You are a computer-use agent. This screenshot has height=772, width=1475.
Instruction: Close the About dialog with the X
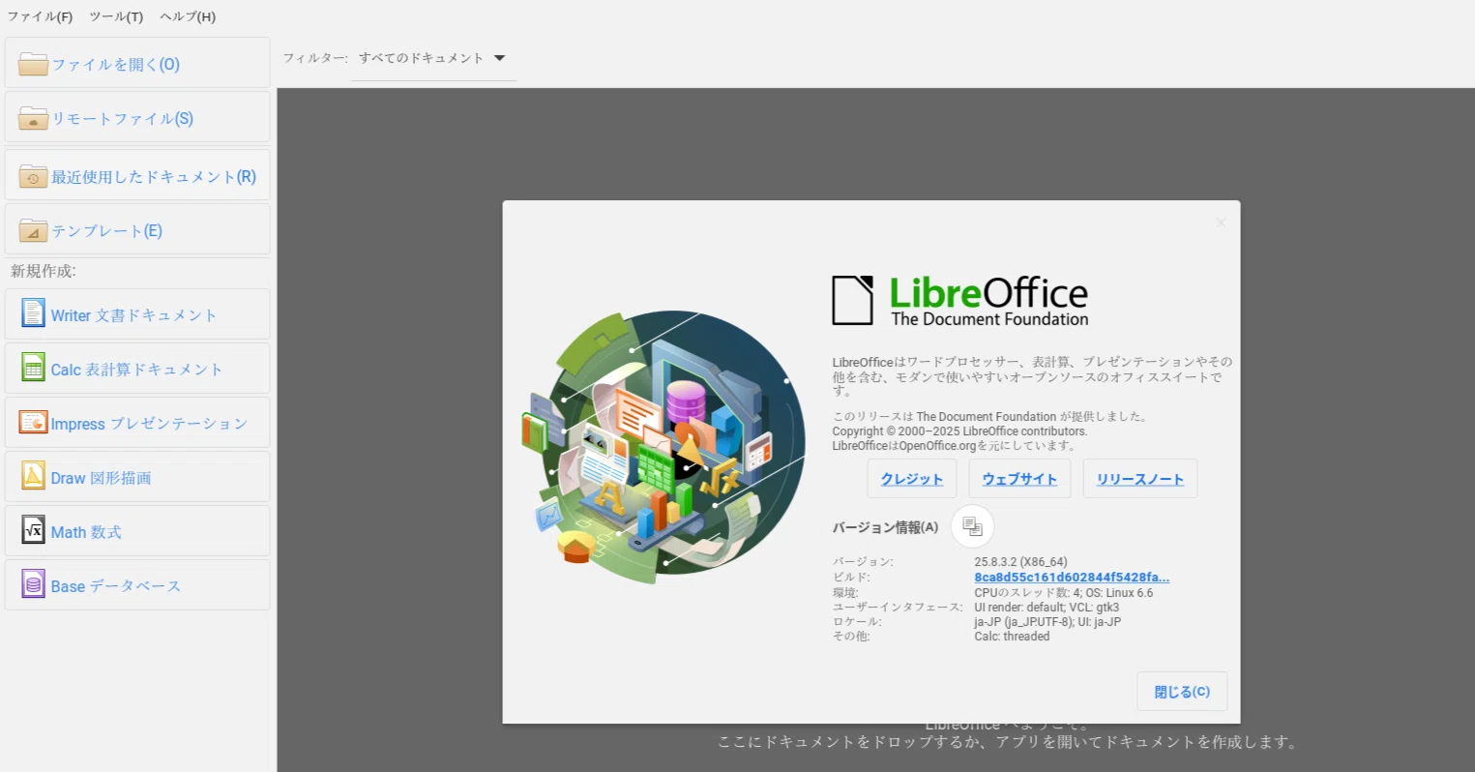tap(1221, 223)
